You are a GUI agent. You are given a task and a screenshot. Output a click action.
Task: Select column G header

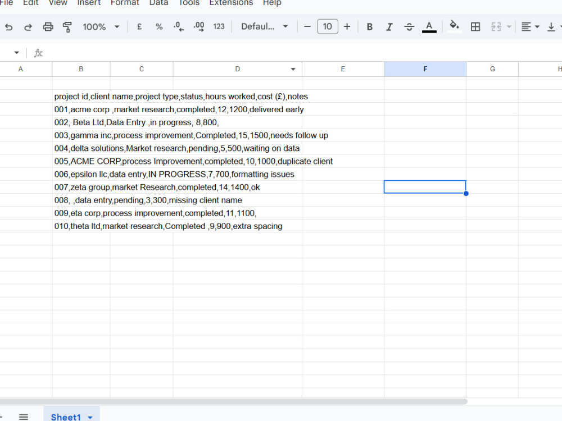492,69
